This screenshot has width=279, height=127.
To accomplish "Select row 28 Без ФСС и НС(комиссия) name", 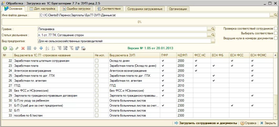I will 53,91.
